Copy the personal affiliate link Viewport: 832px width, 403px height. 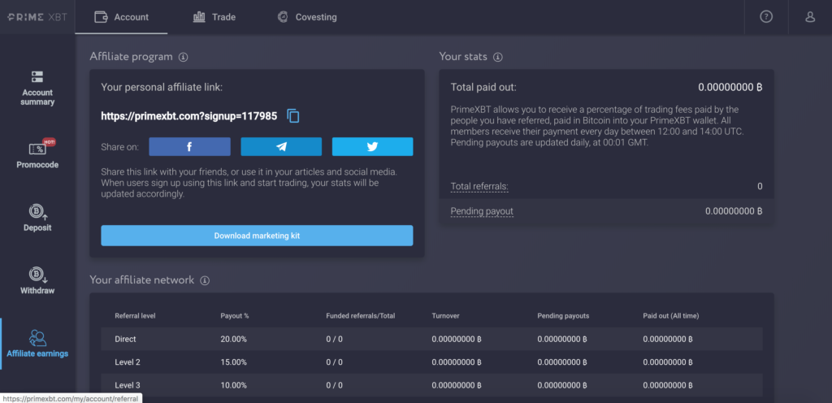click(293, 116)
